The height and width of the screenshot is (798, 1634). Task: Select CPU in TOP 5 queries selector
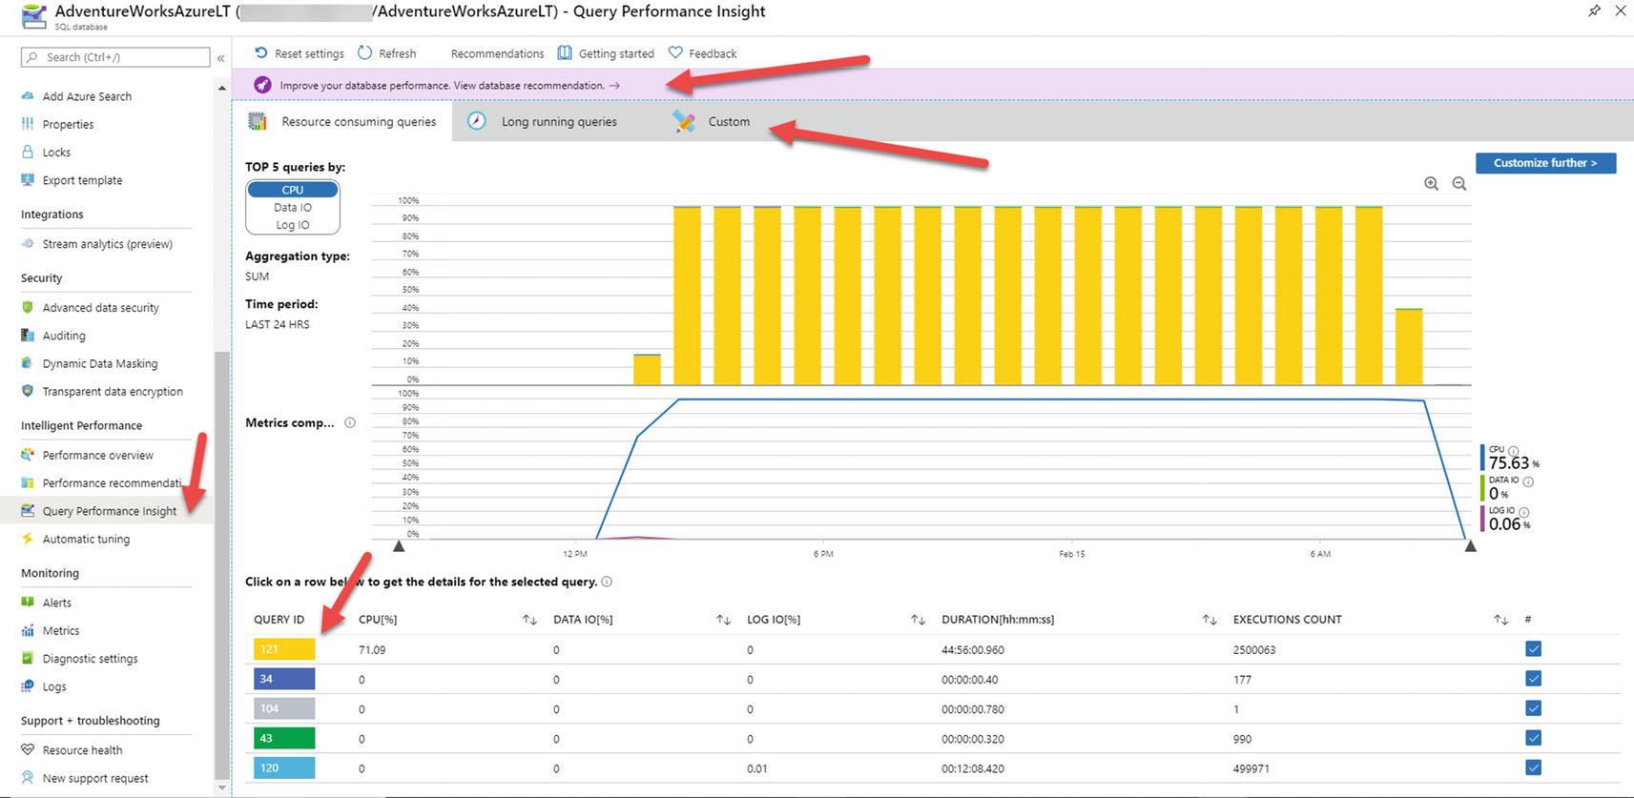(x=293, y=190)
